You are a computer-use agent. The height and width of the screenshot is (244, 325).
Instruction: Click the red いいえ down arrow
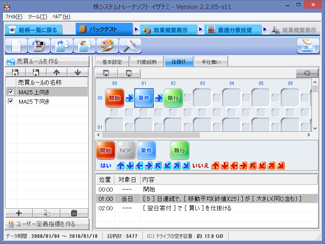coord(225,166)
